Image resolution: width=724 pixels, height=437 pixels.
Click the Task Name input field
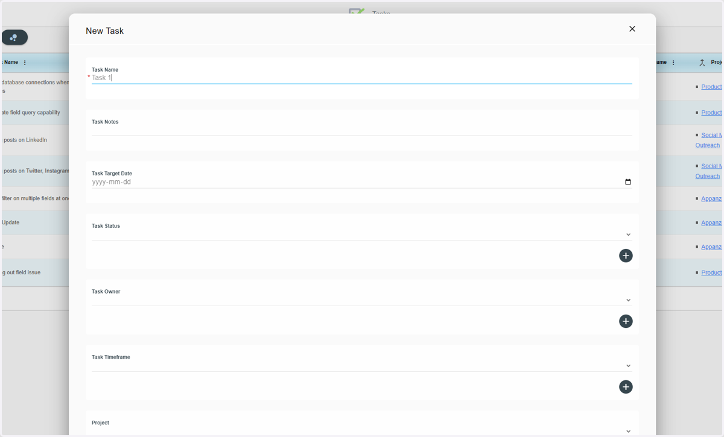point(362,78)
